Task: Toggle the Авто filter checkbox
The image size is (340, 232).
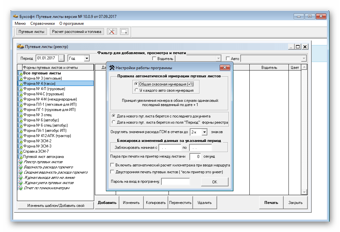Action: coord(228,58)
